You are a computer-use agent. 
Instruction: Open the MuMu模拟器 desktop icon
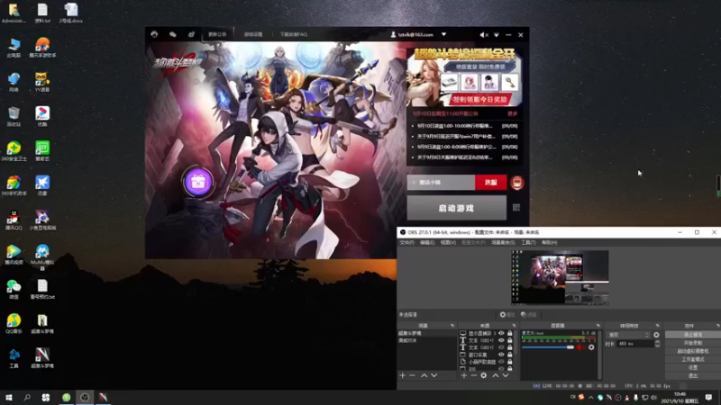tap(42, 257)
